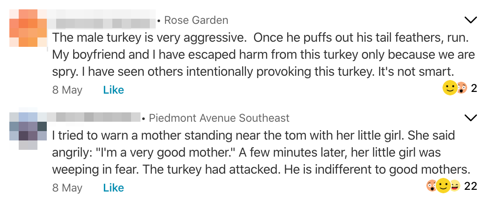
Task: View the 22 reactions on the second comment
Action: [x=471, y=186]
